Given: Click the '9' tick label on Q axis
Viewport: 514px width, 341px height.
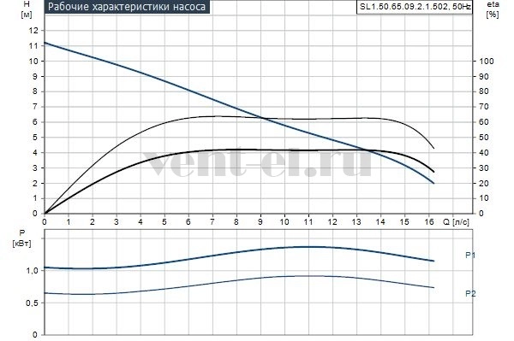Looking at the screenshot, I should point(260,222).
